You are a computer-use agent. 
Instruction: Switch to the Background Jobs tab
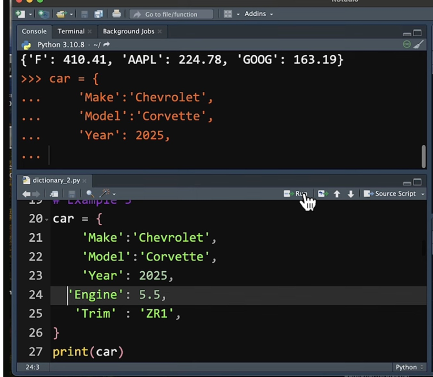coord(129,31)
